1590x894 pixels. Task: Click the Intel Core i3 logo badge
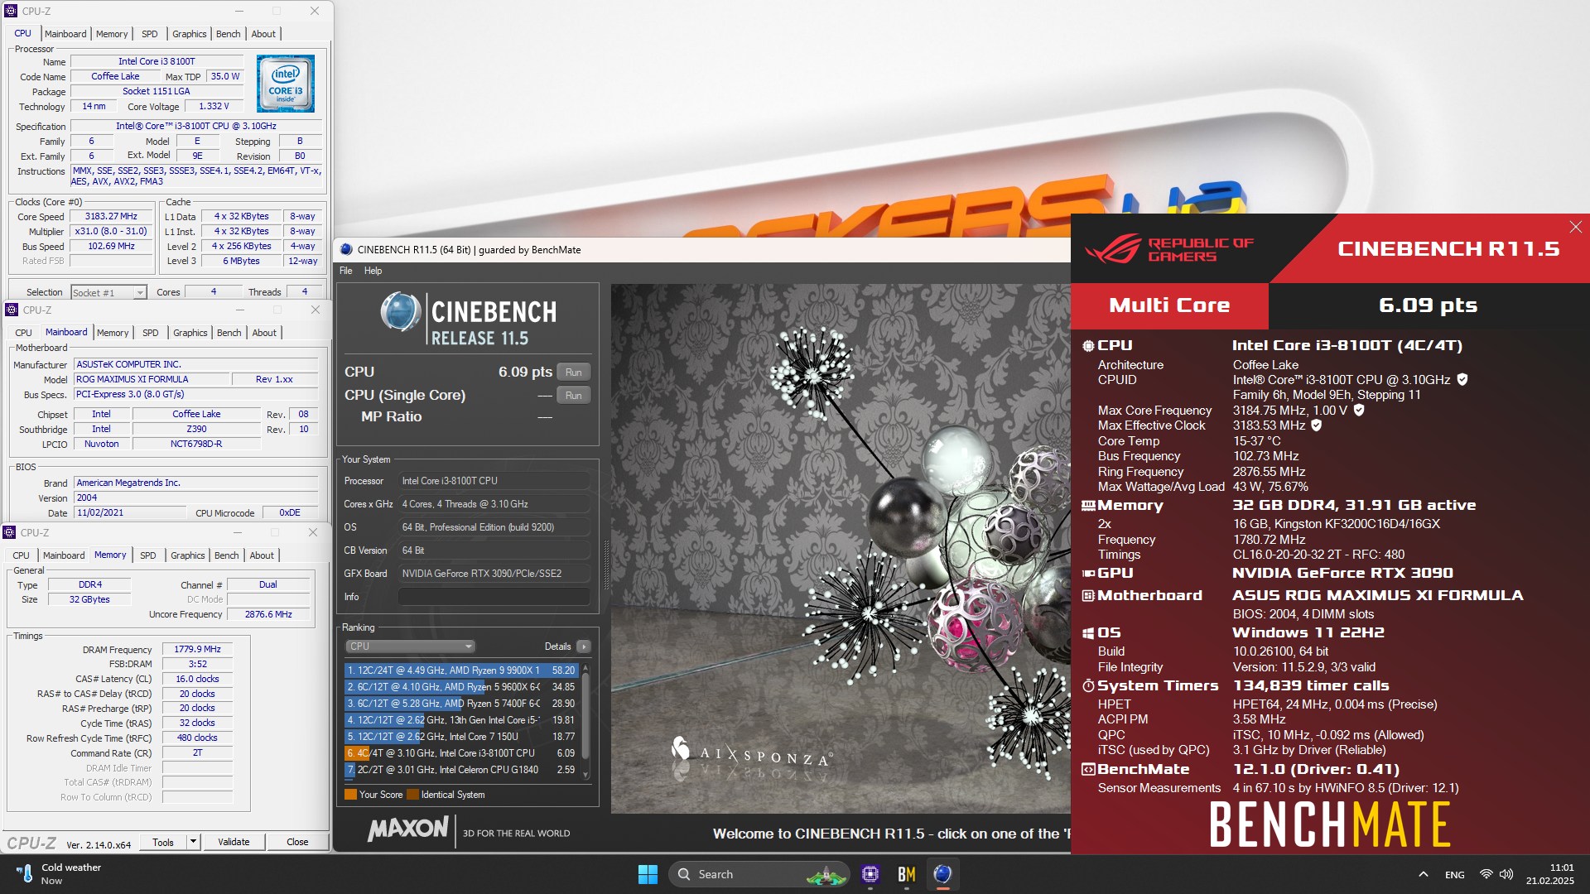pos(285,84)
